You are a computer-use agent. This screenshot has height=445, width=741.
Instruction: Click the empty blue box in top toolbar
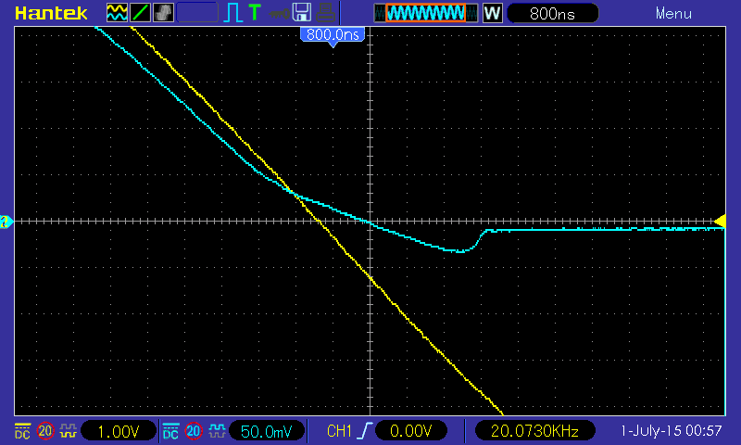pyautogui.click(x=197, y=13)
